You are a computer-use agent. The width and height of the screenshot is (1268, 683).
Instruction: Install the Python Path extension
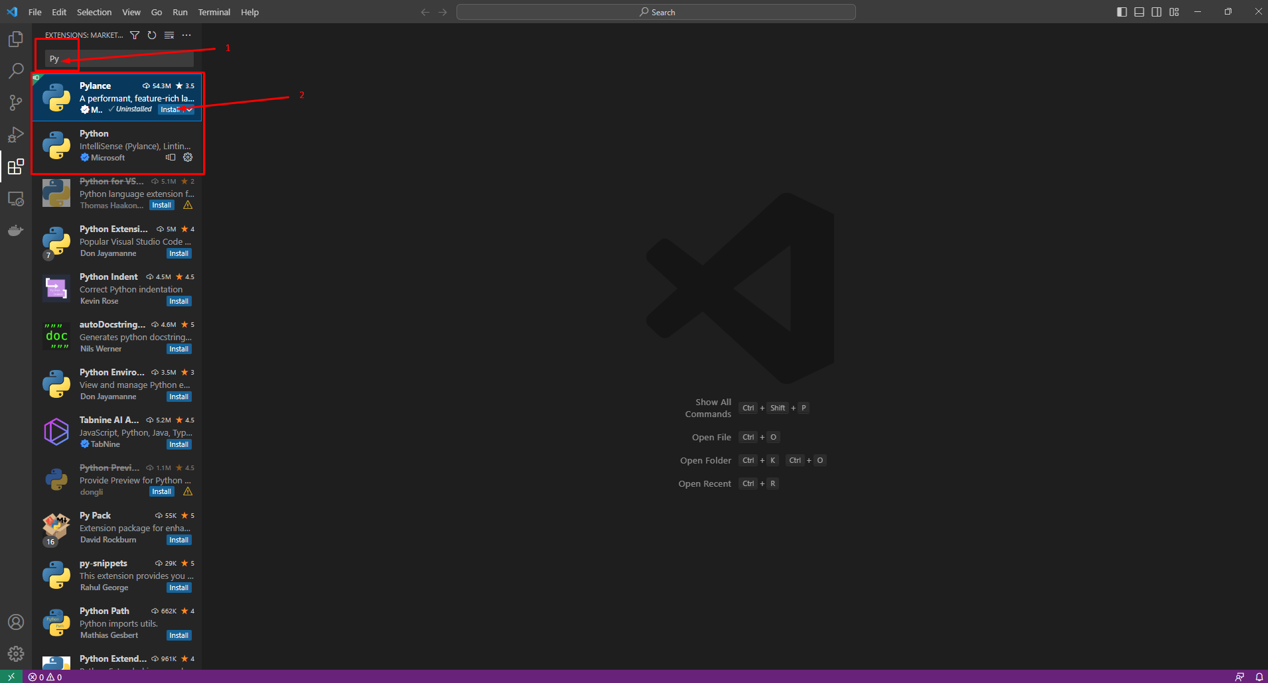[x=179, y=635]
